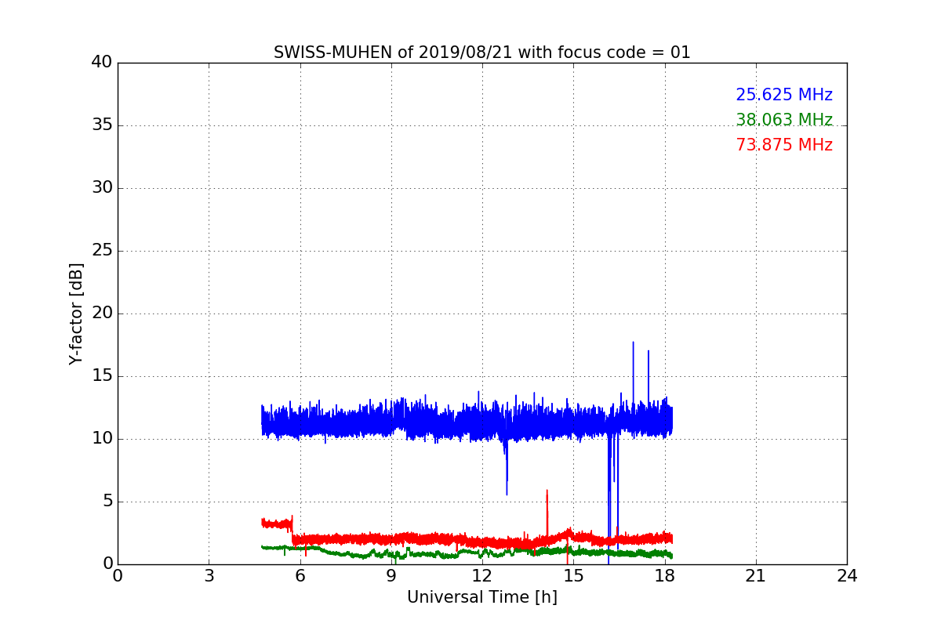Screen dimensions: 941x627
Task: Click the x-axis tick label 9
Action: pyautogui.click(x=391, y=576)
